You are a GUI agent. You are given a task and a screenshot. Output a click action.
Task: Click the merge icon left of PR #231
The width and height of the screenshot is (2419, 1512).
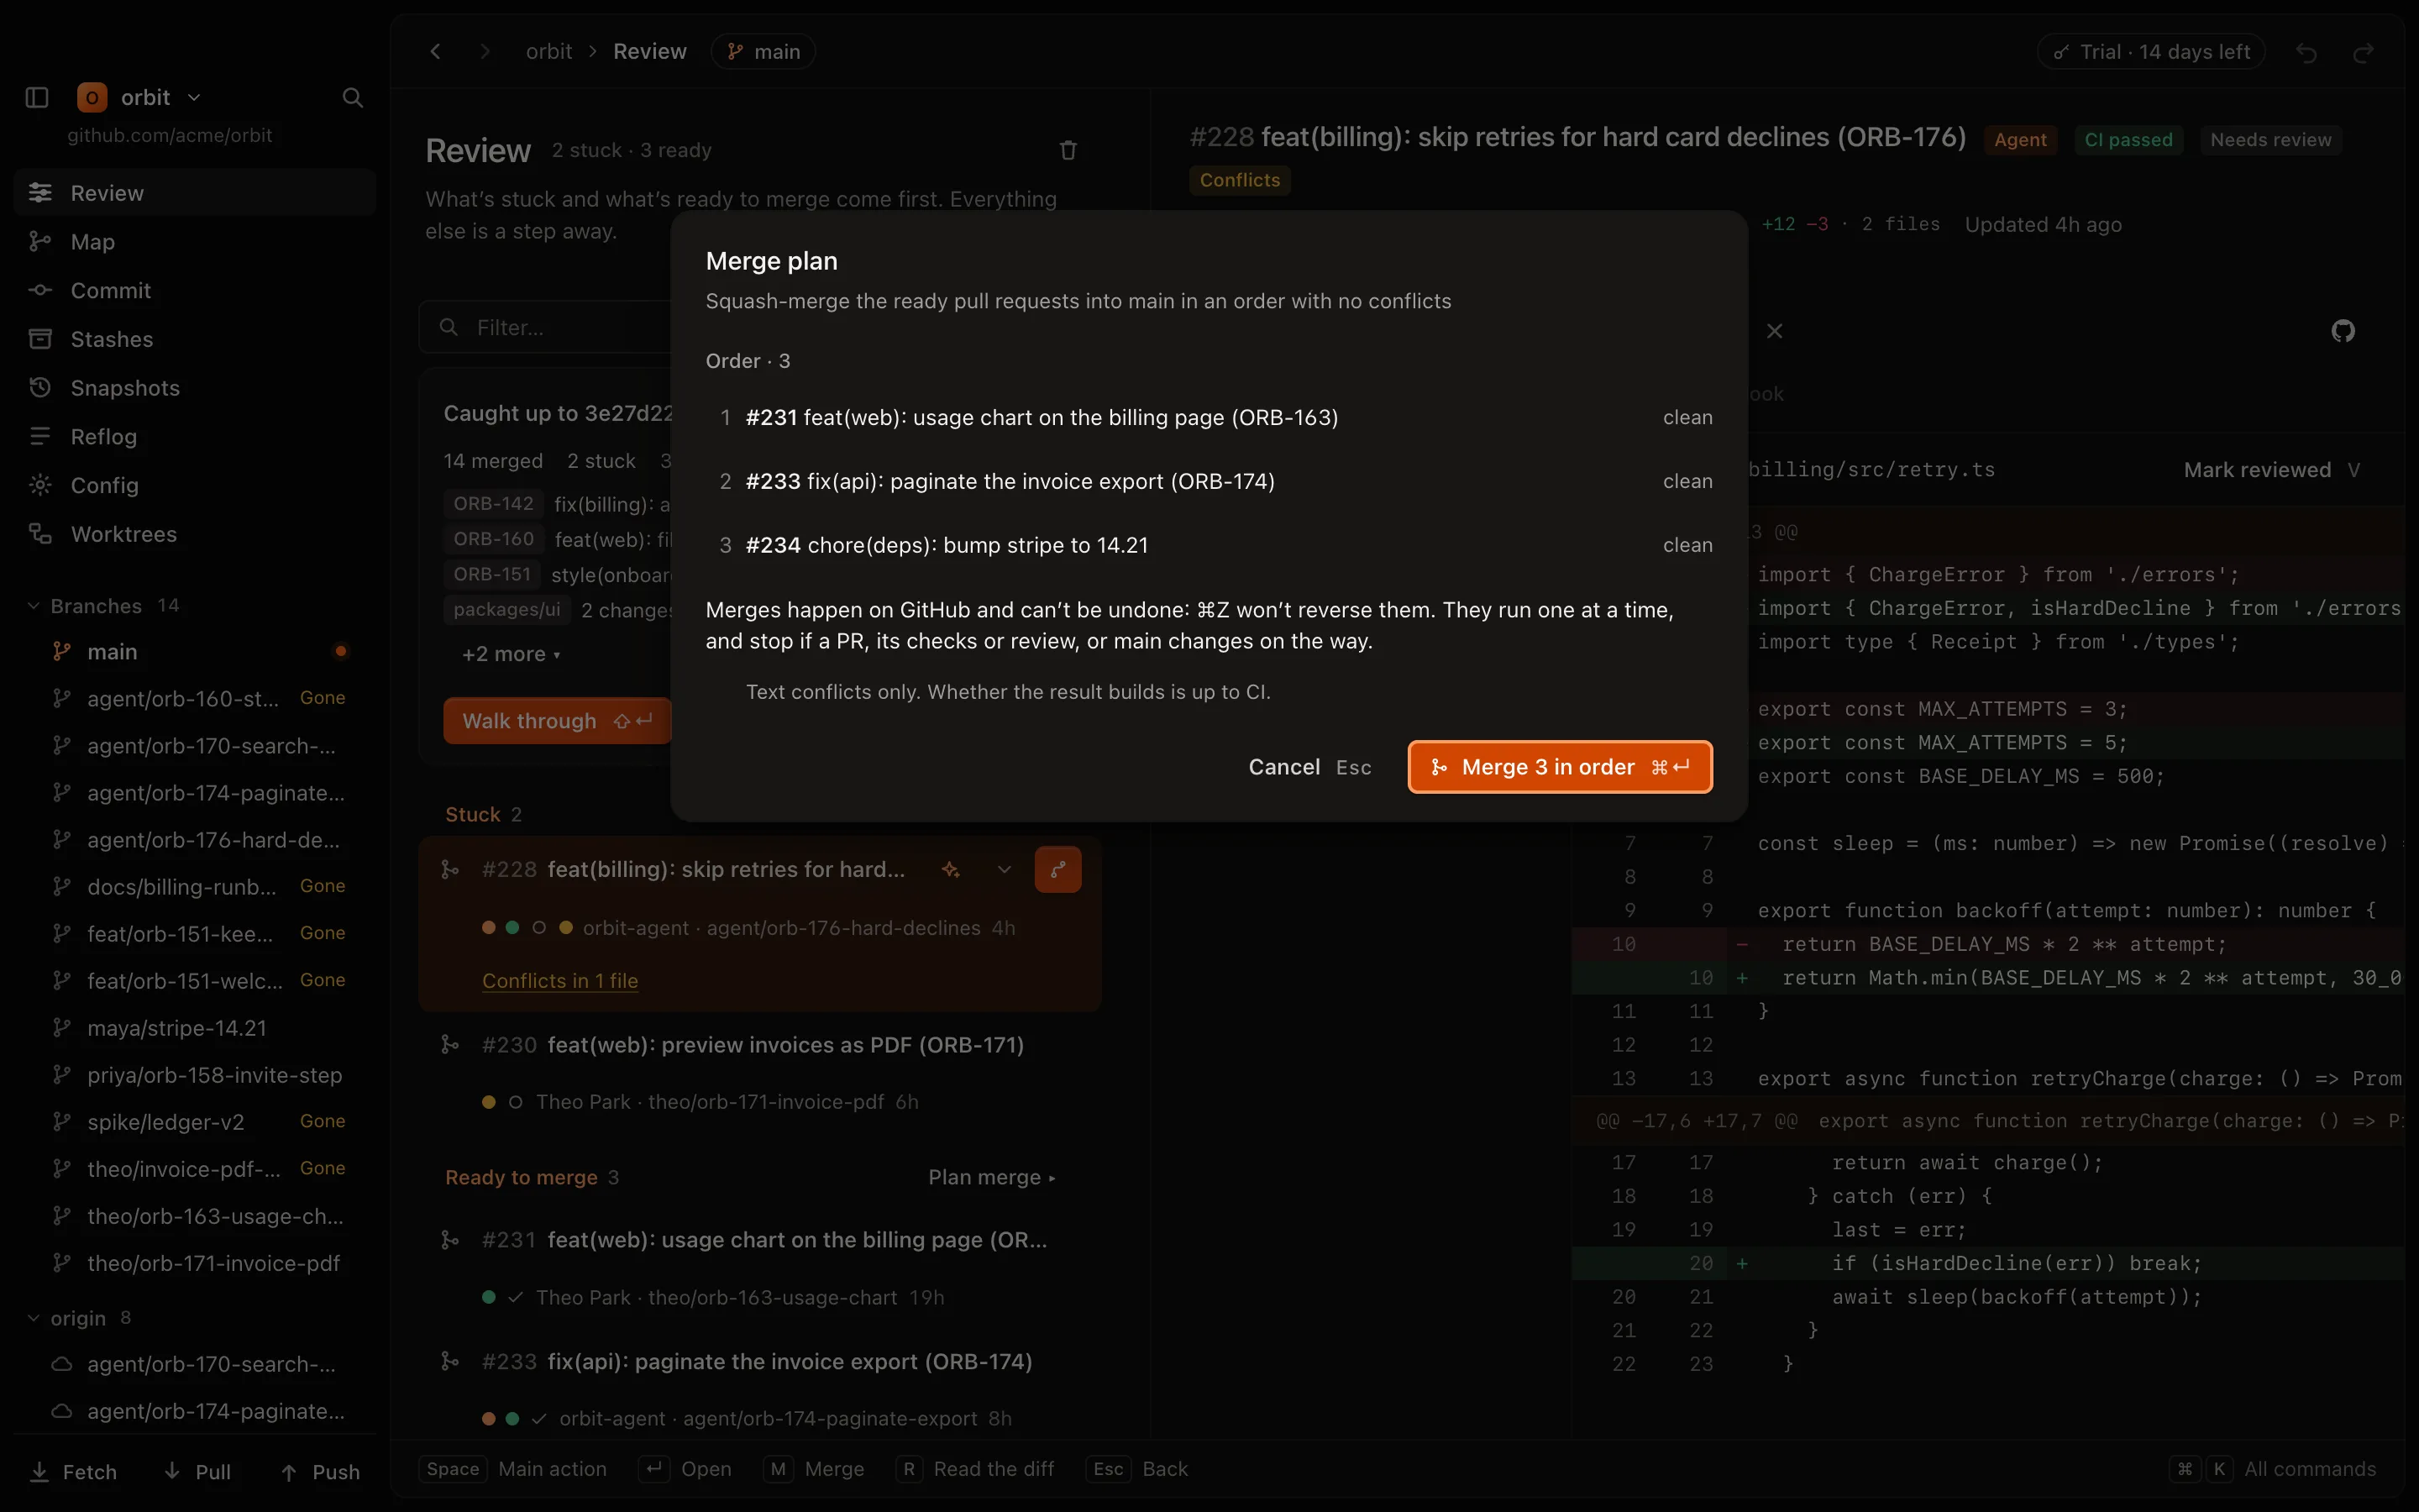tap(450, 1240)
